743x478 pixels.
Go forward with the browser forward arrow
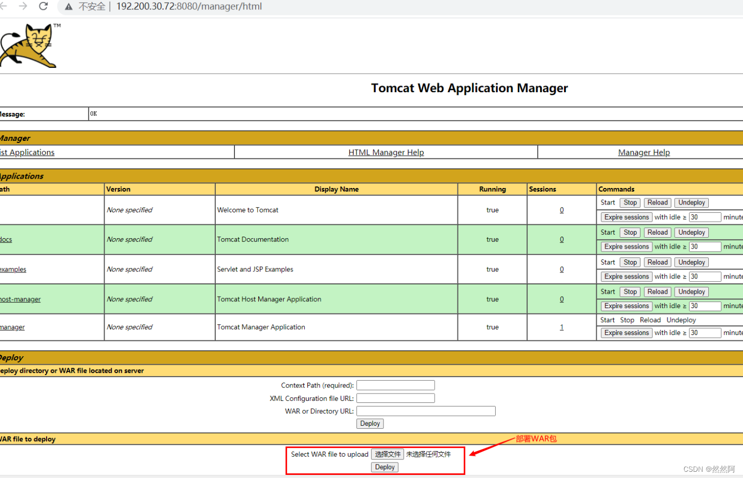coord(23,6)
